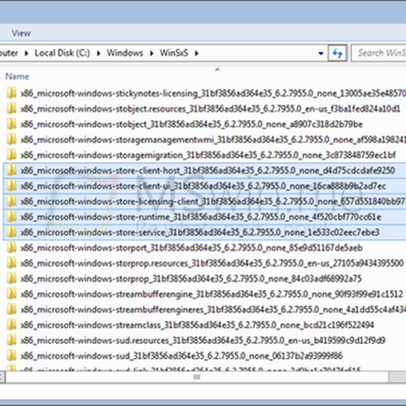Click the storport folder icon
The width and height of the screenshot is (406, 406).
coord(11,248)
